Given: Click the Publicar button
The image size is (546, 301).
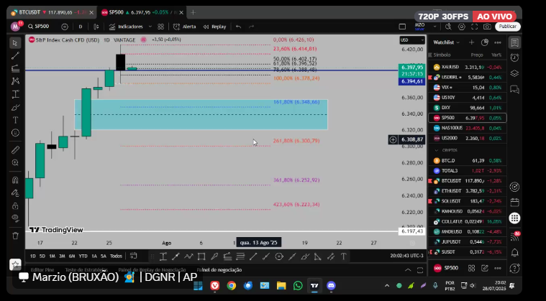Looking at the screenshot, I should (507, 27).
